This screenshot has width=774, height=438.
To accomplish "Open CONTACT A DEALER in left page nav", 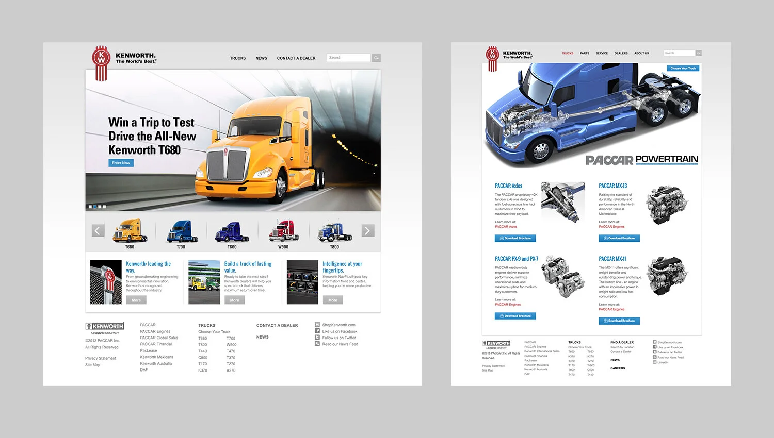I will click(296, 58).
